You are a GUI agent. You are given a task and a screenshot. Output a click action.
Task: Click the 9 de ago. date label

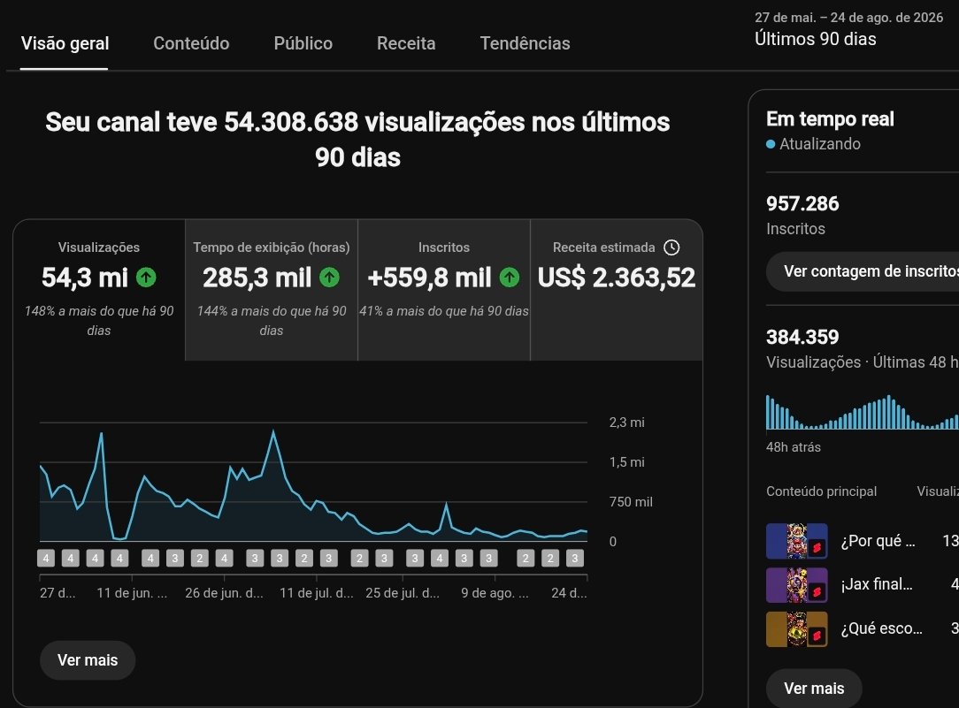tap(495, 593)
